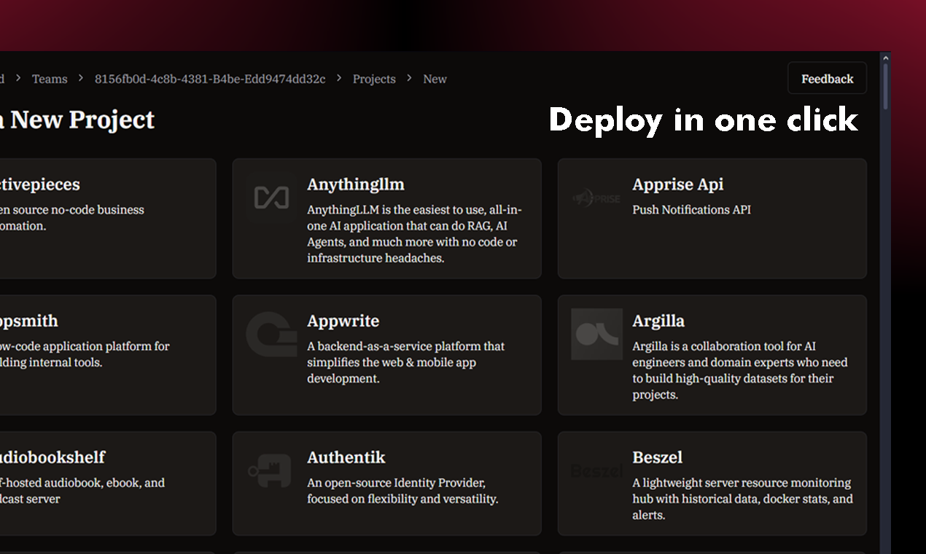Choose the Authentik template title
Viewport: 926px width, 554px height.
(346, 457)
